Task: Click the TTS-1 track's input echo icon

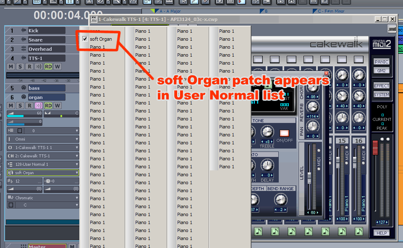Action: point(39,67)
